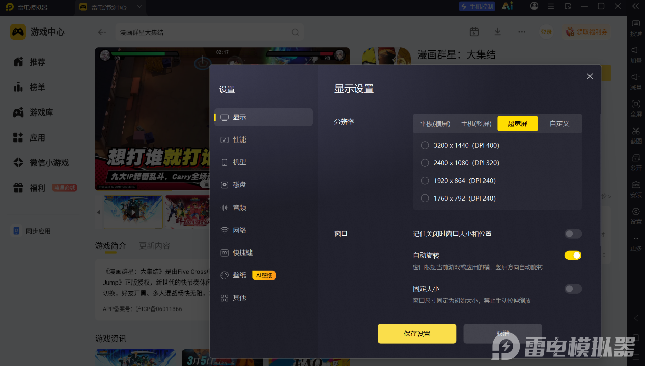The height and width of the screenshot is (366, 645).
Task: Take a screenshot with 截图 scissors
Action: click(636, 136)
